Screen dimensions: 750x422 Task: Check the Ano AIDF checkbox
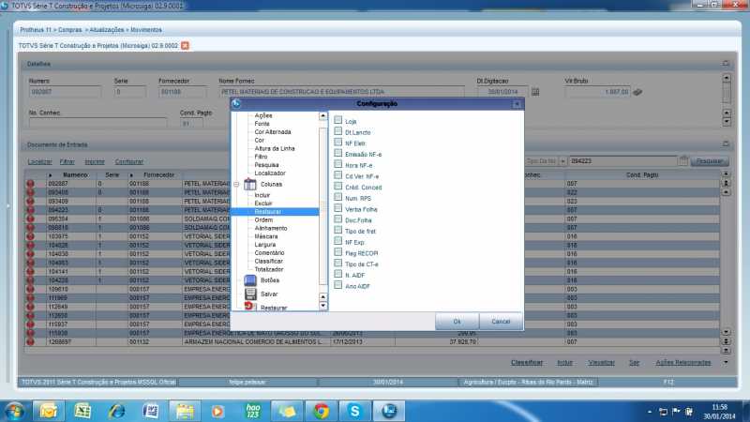click(x=338, y=285)
